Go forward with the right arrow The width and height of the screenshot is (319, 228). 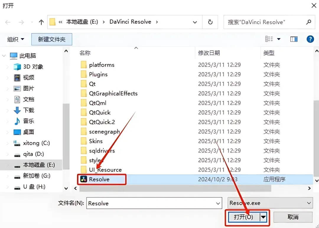tap(21, 22)
